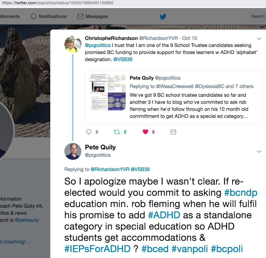The height and width of the screenshot is (258, 266).
Task: Like the tweet with heart icon
Action: pos(145,132)
